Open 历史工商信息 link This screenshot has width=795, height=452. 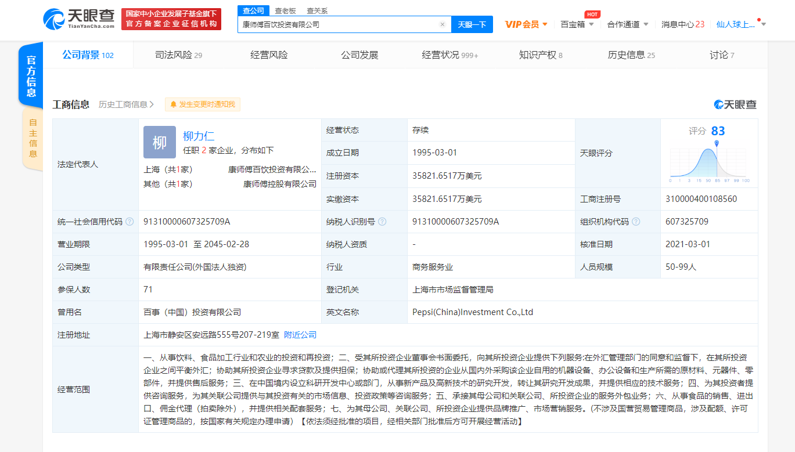tap(126, 104)
